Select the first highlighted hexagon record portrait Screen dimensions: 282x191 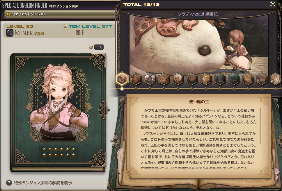[122, 79]
